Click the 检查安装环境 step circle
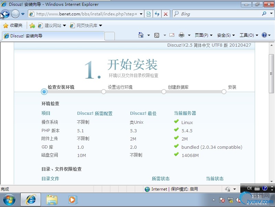This screenshot has height=207, width=275. [44, 92]
